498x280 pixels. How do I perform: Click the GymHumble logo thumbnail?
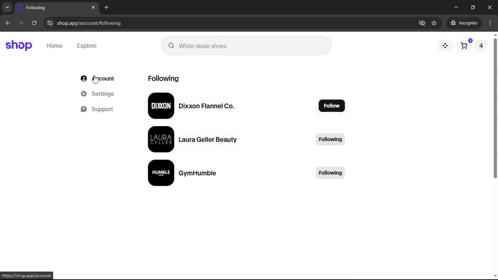(161, 173)
